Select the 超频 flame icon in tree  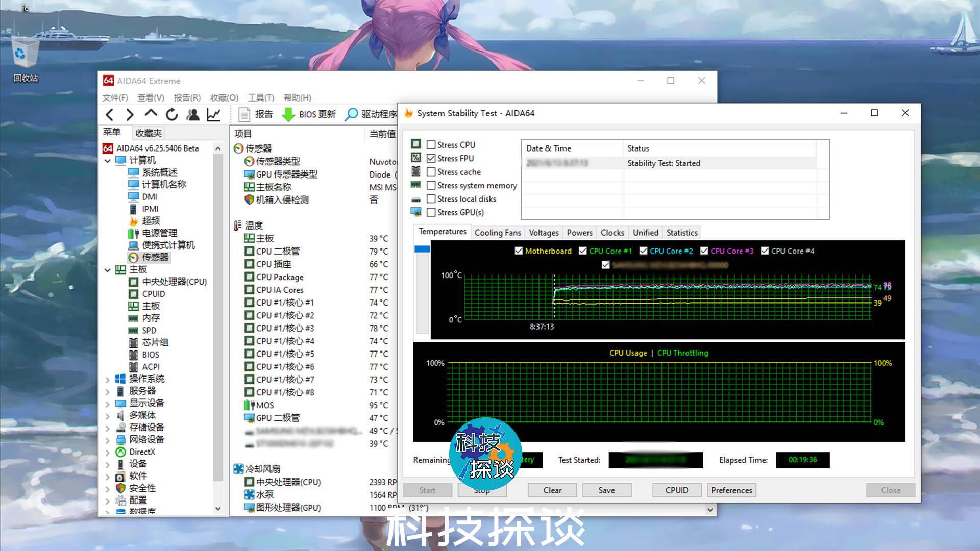click(x=133, y=221)
